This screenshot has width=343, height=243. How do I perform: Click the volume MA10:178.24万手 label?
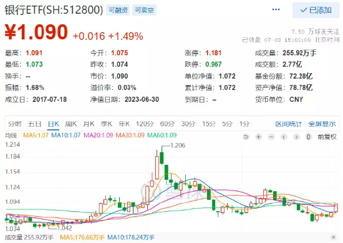(x=131, y=237)
